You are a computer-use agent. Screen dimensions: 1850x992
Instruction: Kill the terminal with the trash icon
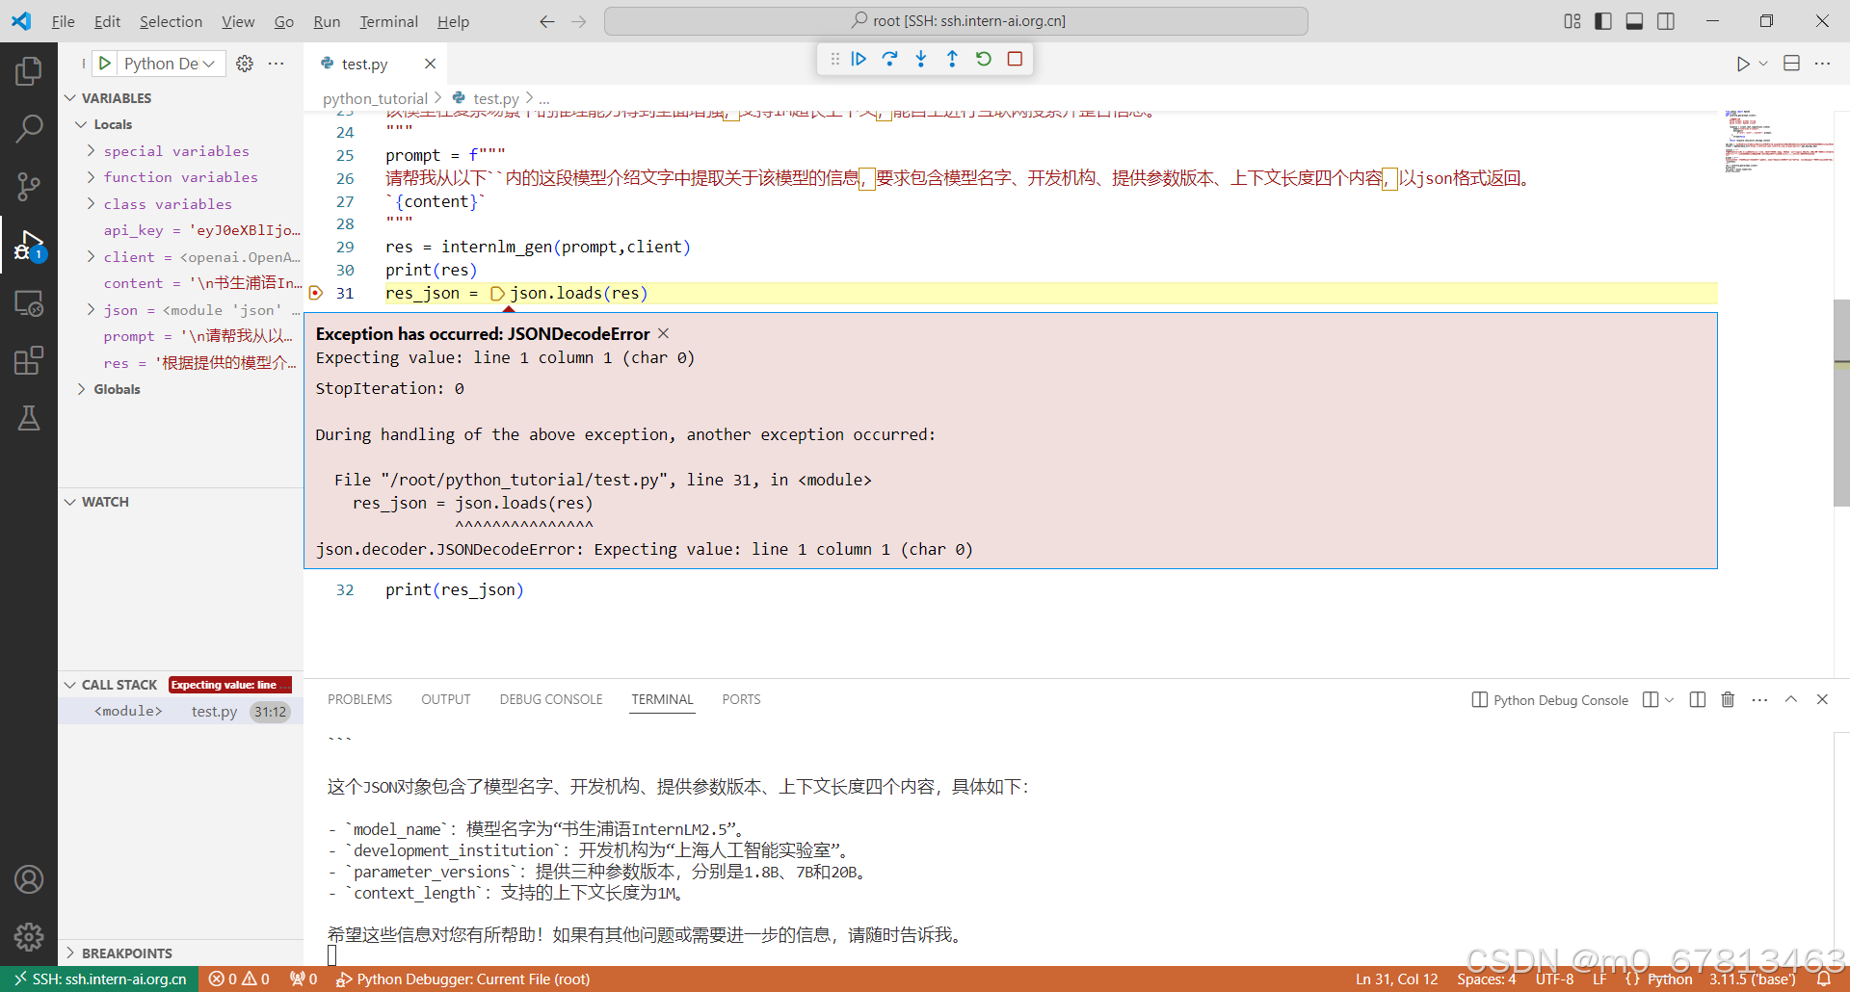1727,699
